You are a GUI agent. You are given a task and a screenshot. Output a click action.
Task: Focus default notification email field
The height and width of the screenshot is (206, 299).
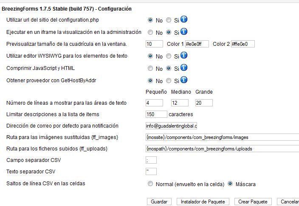[171, 126]
